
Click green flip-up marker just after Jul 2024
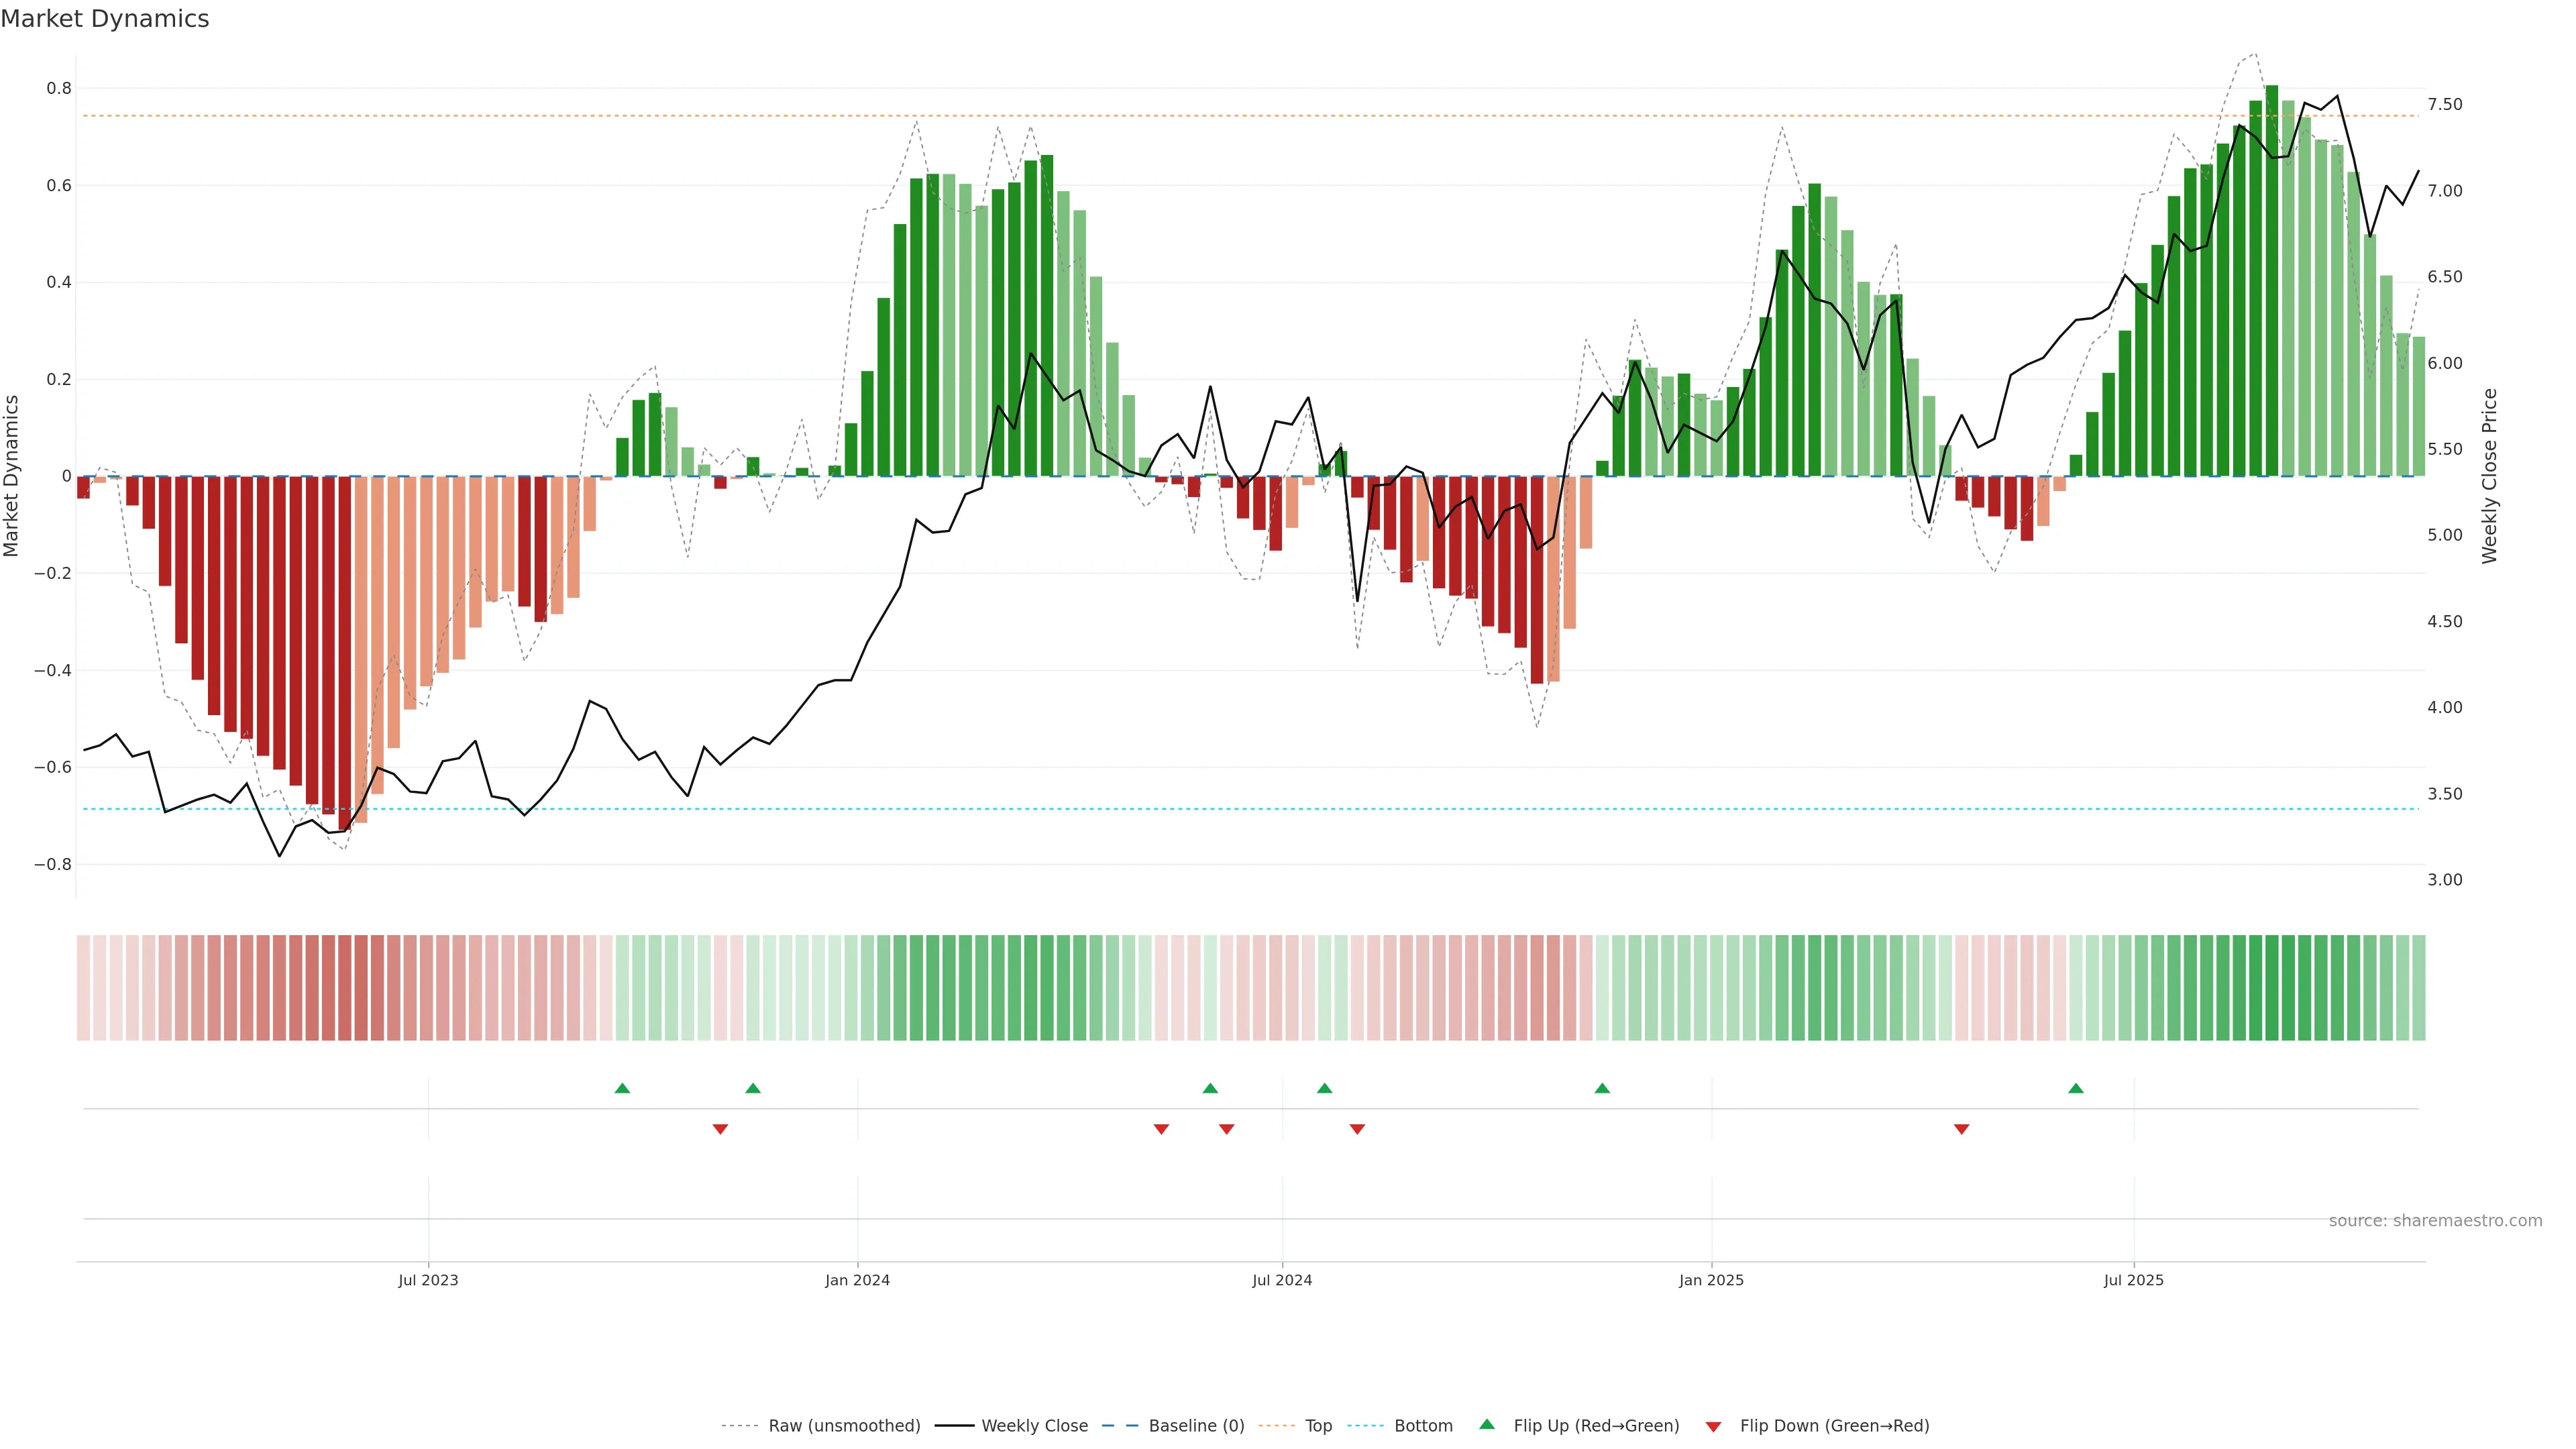point(1324,1088)
